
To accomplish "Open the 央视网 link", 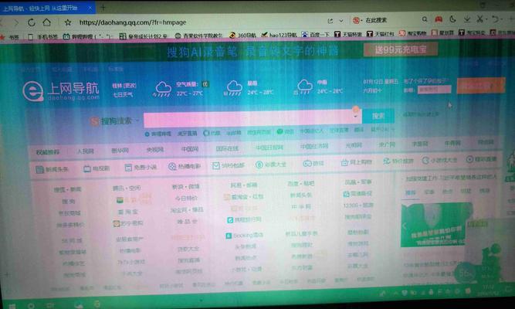I will [154, 150].
